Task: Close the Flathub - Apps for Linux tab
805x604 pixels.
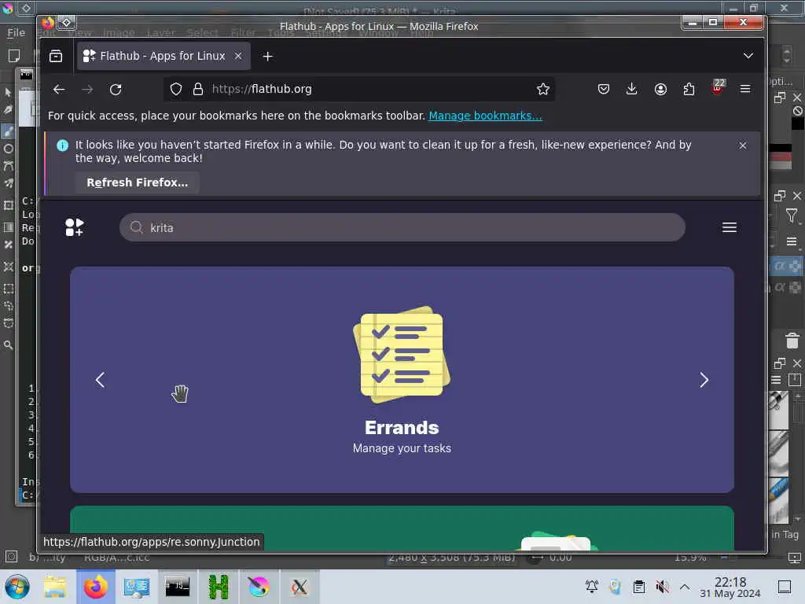Action: click(x=238, y=56)
